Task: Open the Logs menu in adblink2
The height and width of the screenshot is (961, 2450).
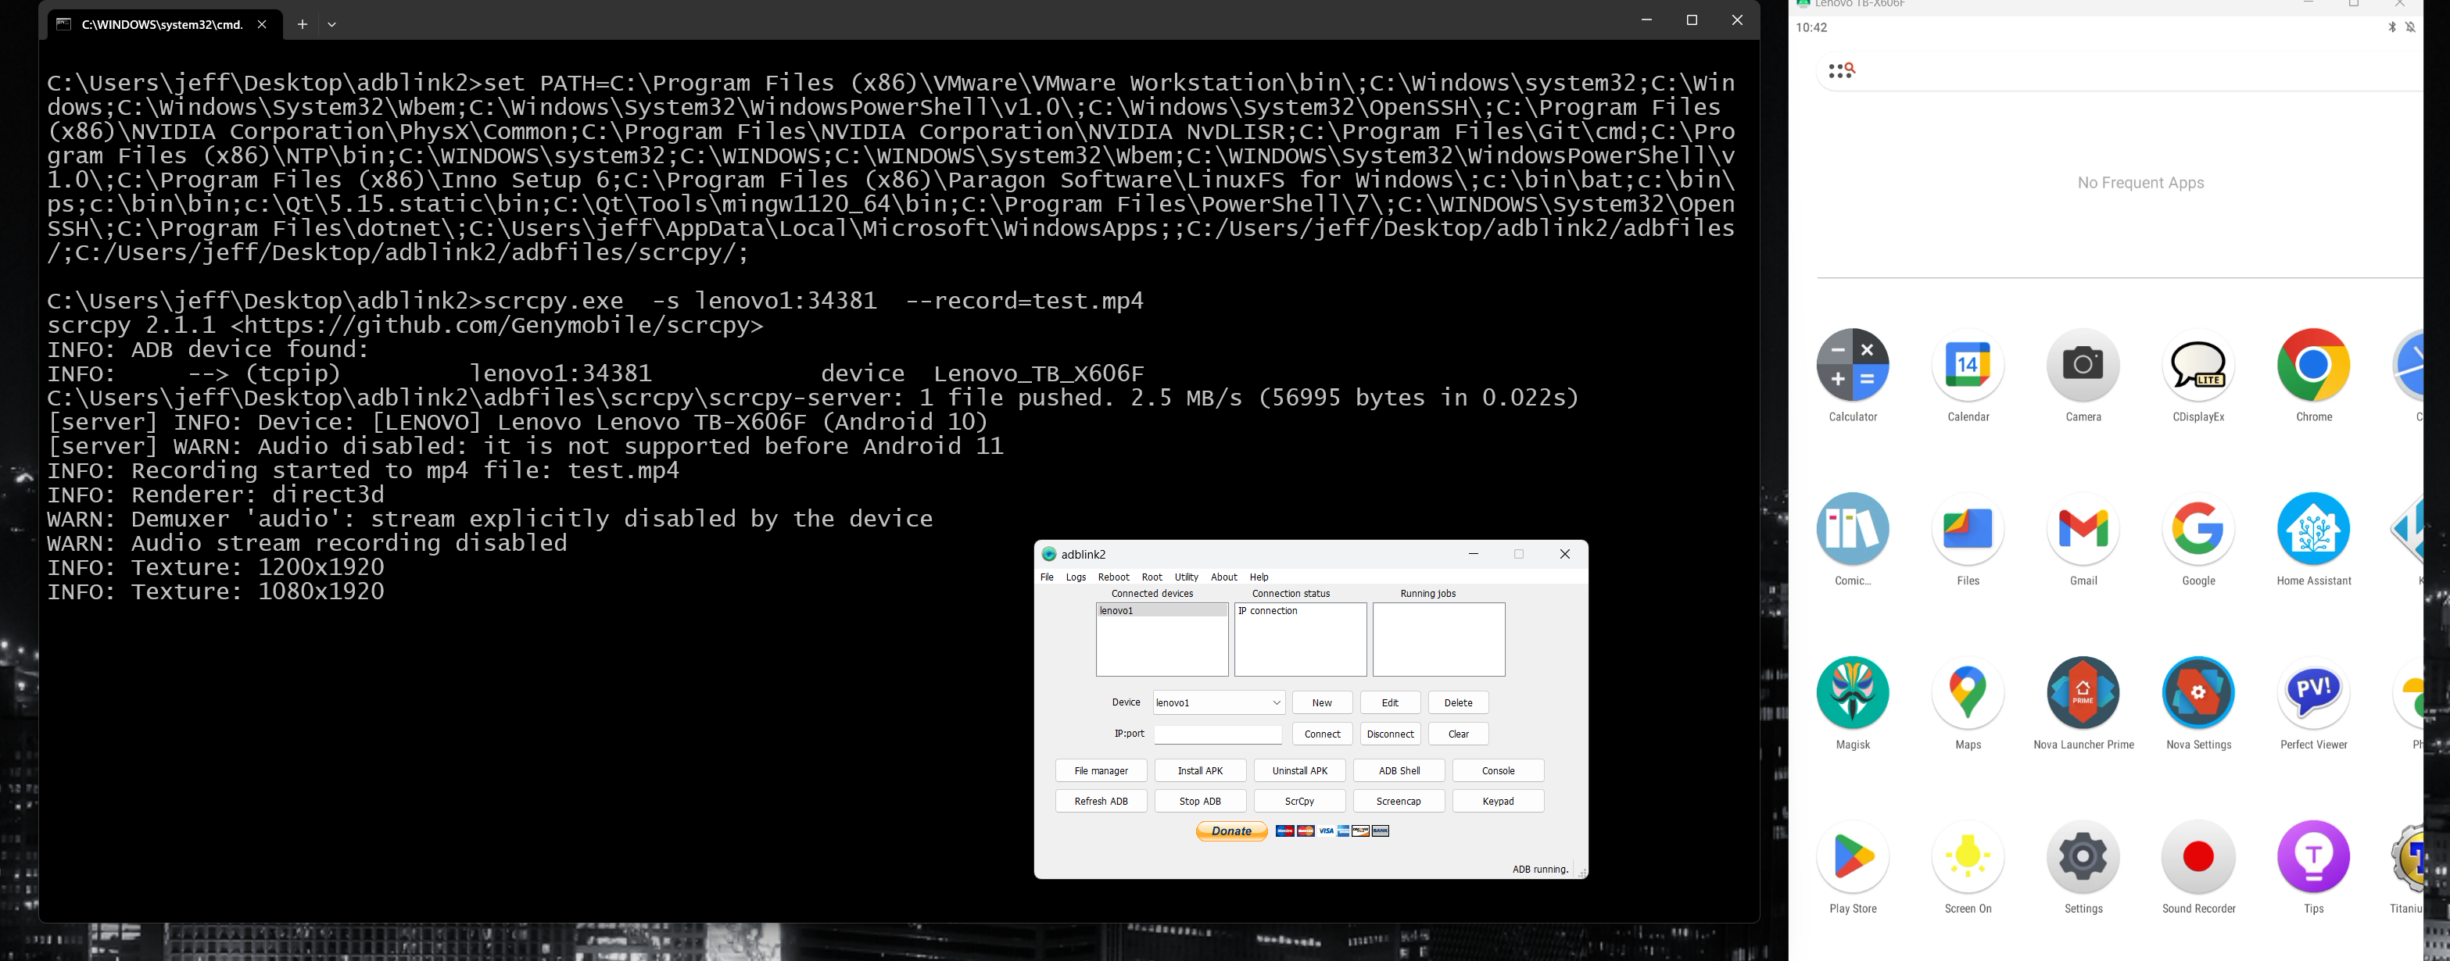Action: coord(1076,577)
